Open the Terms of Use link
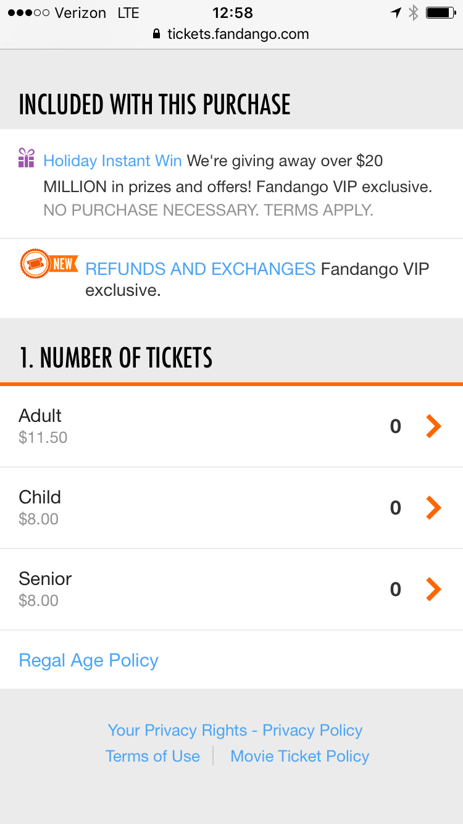Image resolution: width=463 pixels, height=824 pixels. click(x=152, y=756)
